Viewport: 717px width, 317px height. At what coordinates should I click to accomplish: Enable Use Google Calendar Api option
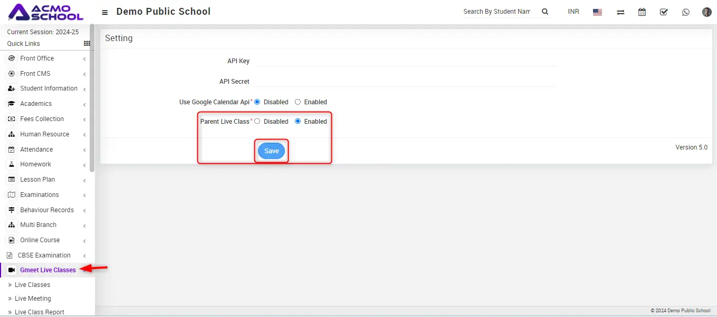[298, 102]
